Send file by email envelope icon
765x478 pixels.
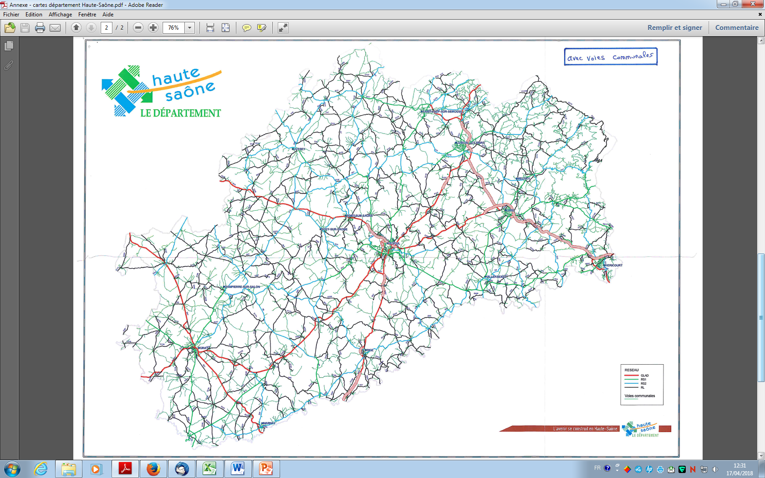tap(55, 28)
